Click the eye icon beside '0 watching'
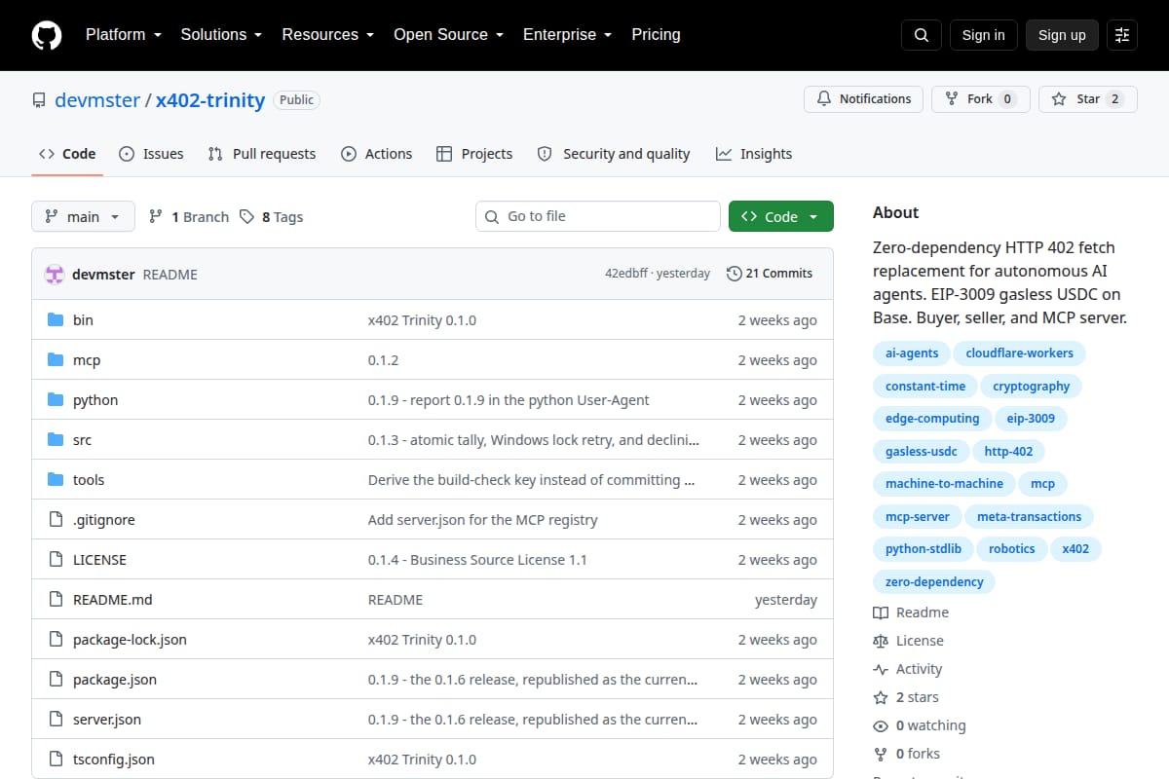Screen dimensions: 1169x779 (x=881, y=725)
